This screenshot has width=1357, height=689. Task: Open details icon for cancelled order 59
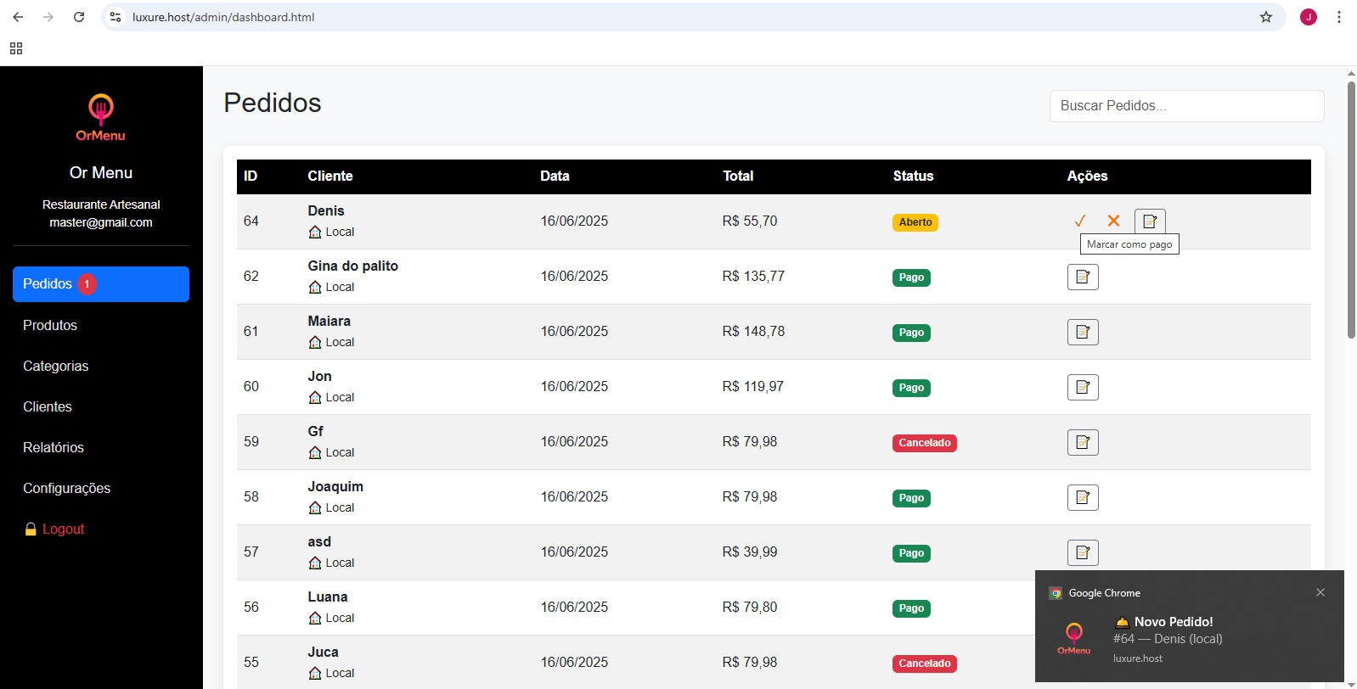tap(1083, 442)
